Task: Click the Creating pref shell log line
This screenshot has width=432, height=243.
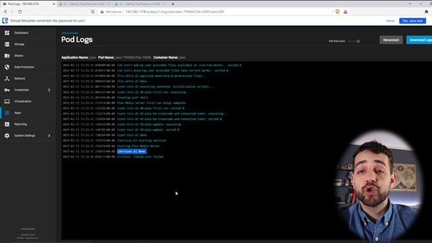Action: click(x=132, y=97)
